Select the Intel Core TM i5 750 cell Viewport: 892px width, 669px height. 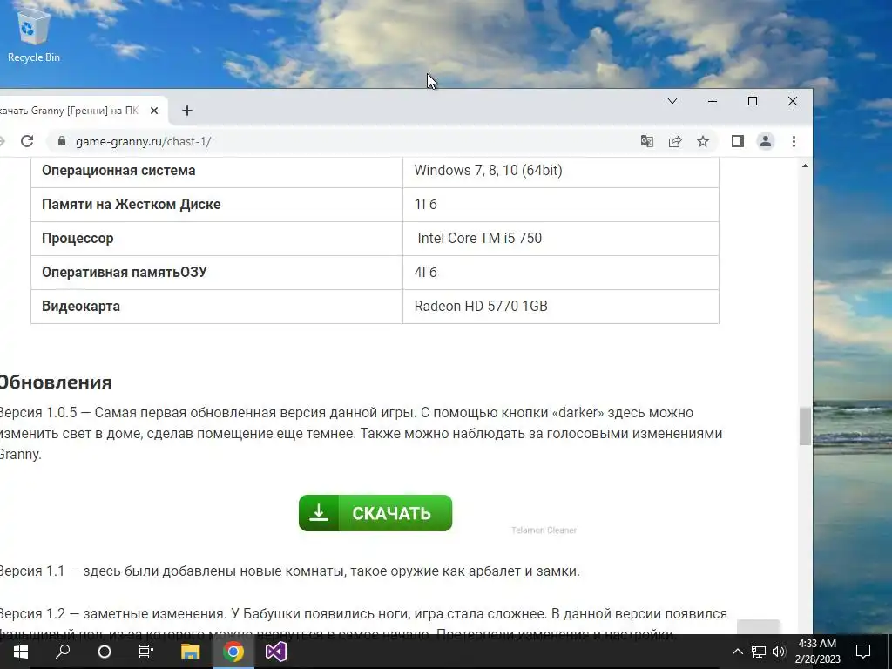coord(561,239)
